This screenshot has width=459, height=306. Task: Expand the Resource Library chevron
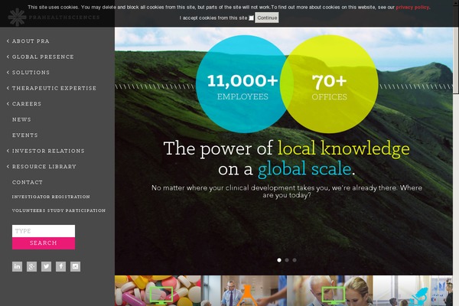point(8,166)
